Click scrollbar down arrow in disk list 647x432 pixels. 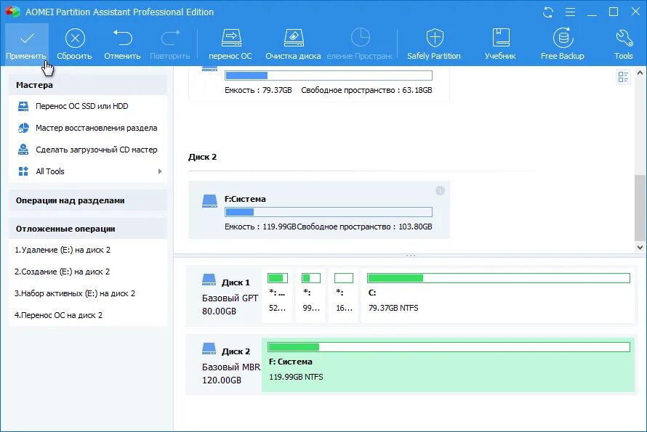640,248
